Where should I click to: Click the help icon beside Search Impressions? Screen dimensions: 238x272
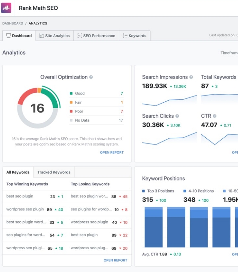(x=191, y=77)
